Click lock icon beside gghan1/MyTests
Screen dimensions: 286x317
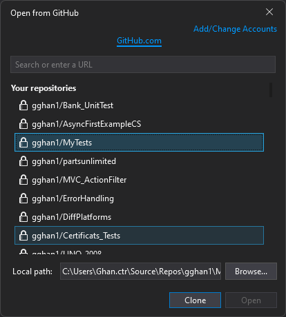point(23,143)
